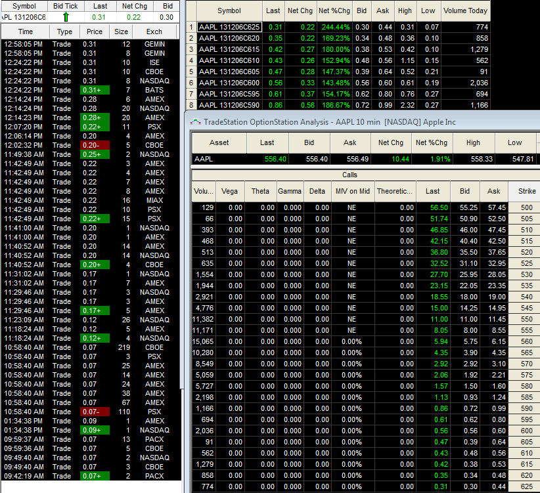Click AAPL asset row in OptionStation
The width and height of the screenshot is (540, 493).
point(365,159)
